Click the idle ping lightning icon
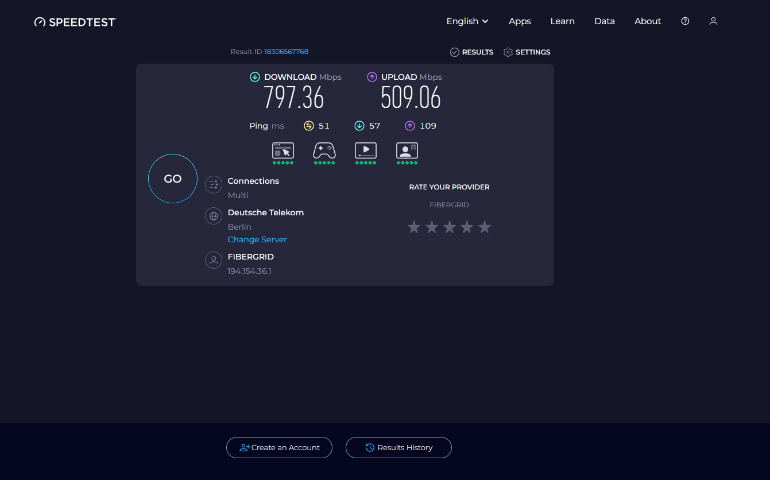 point(309,125)
